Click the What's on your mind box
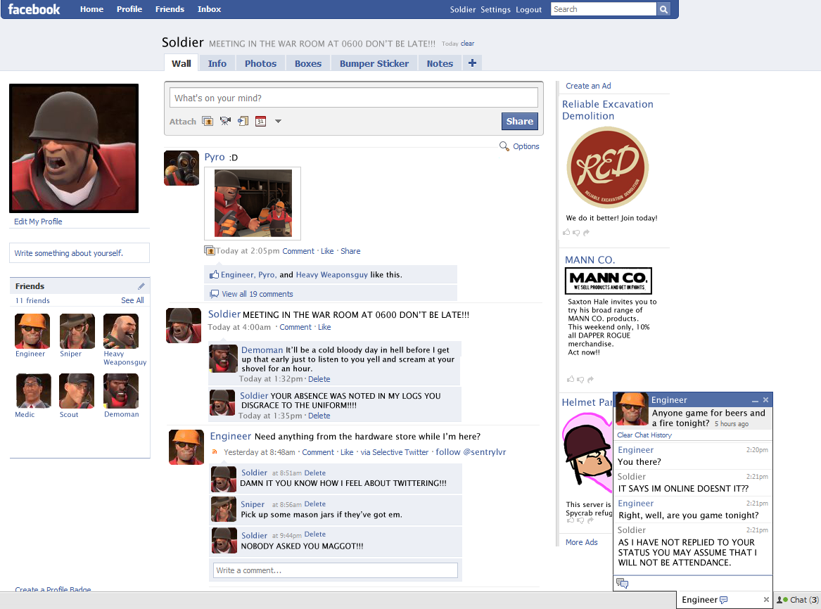The image size is (821, 609). point(353,98)
